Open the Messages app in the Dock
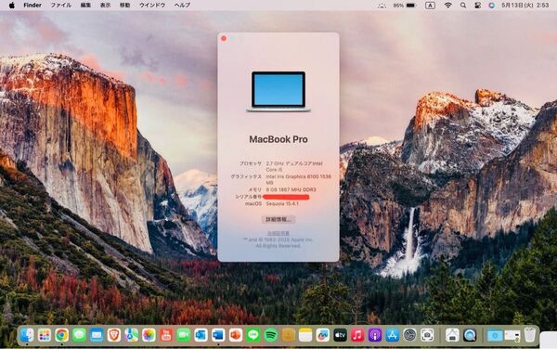Screen dimensions: 557x349 tap(79, 335)
